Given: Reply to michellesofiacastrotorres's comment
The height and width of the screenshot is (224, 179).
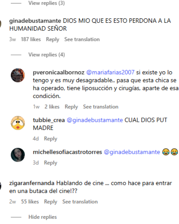Looking at the screenshot, I should coord(51,163).
